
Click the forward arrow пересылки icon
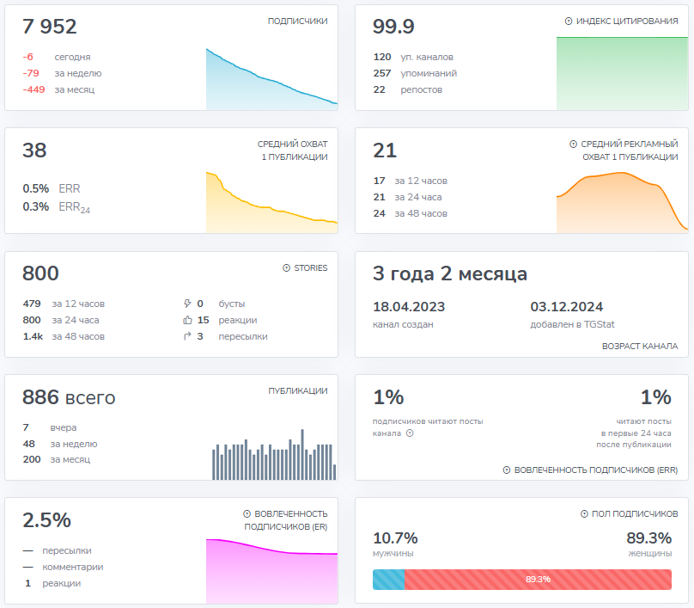(x=187, y=336)
